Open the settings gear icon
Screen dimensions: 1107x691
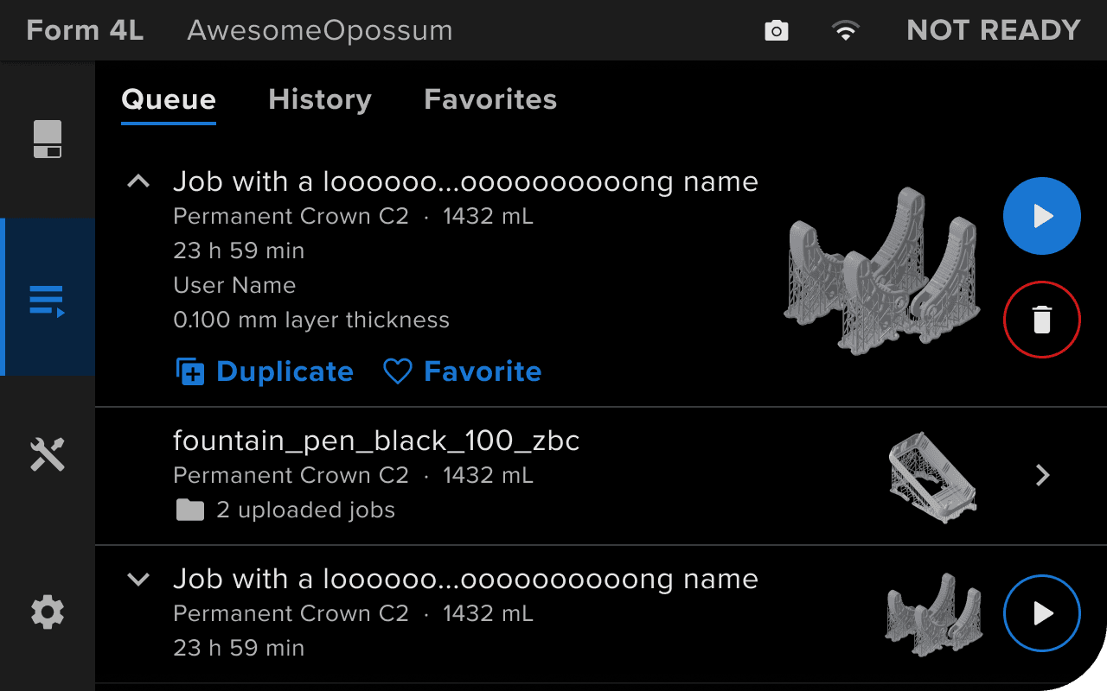point(48,612)
